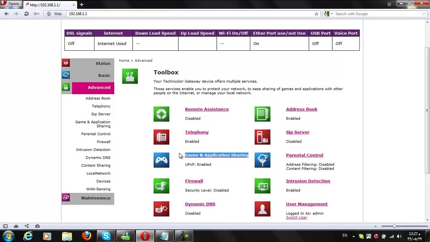430x242 pixels.
Task: Open the Firewall green icon
Action: [161, 186]
